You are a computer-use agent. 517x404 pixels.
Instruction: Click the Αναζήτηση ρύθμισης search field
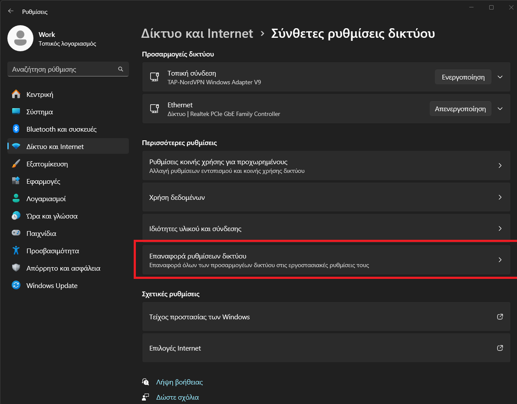[x=63, y=69]
